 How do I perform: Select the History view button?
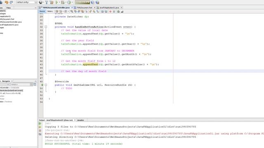tap(50, 12)
